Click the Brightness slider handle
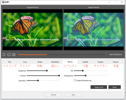This screenshot has width=126, height=100. click(47, 71)
